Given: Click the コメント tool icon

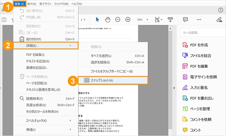Looking at the screenshot, I should point(185,130).
